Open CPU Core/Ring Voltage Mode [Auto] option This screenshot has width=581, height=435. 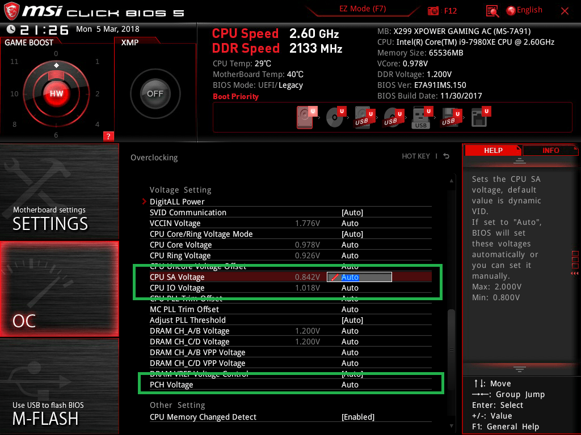pos(352,234)
